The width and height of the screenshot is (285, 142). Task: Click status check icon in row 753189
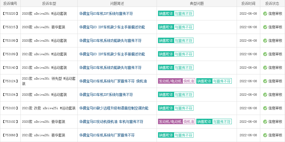click(265, 54)
